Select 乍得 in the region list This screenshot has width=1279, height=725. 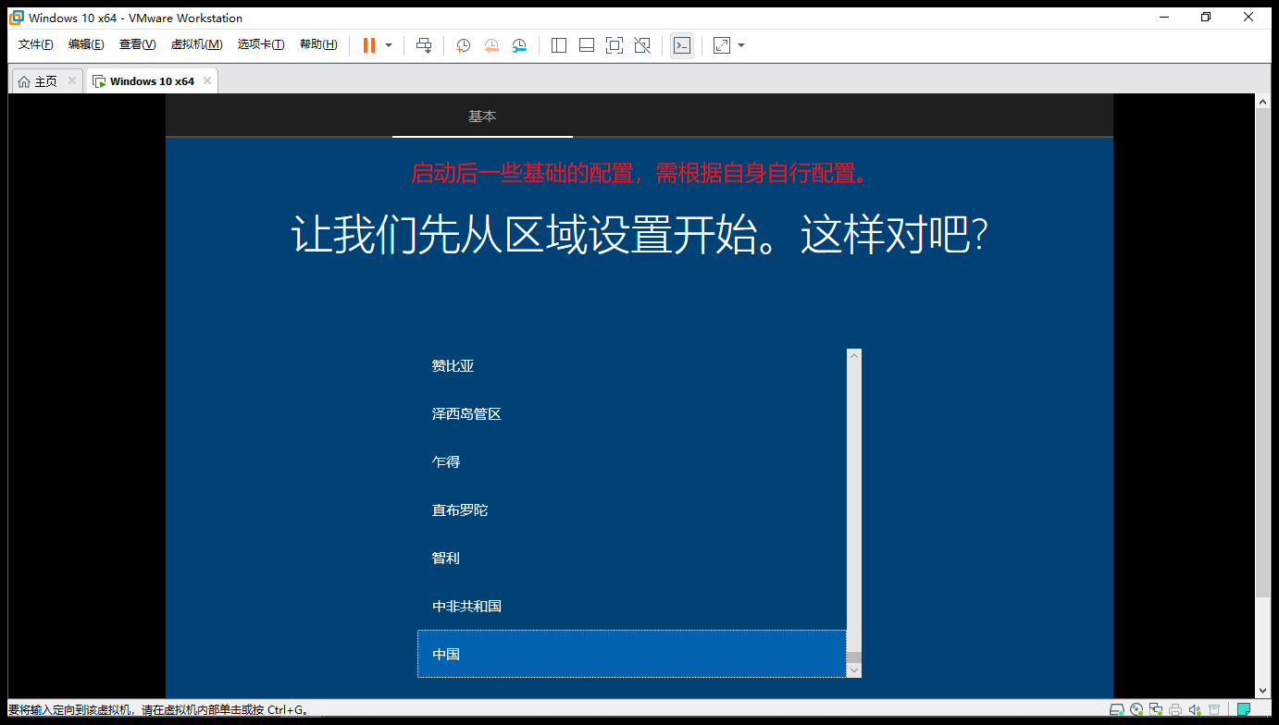[632, 462]
